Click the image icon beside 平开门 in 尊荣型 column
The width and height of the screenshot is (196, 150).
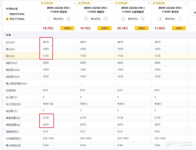coord(52,104)
